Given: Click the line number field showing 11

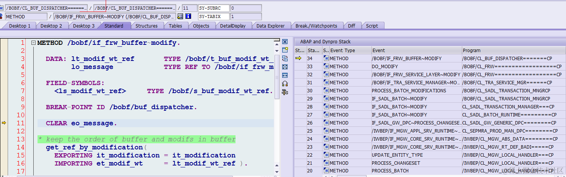Looking at the screenshot, I should click(x=189, y=8).
